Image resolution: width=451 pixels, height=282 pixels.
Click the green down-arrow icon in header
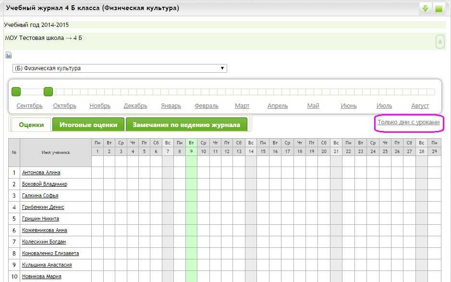[x=426, y=9]
